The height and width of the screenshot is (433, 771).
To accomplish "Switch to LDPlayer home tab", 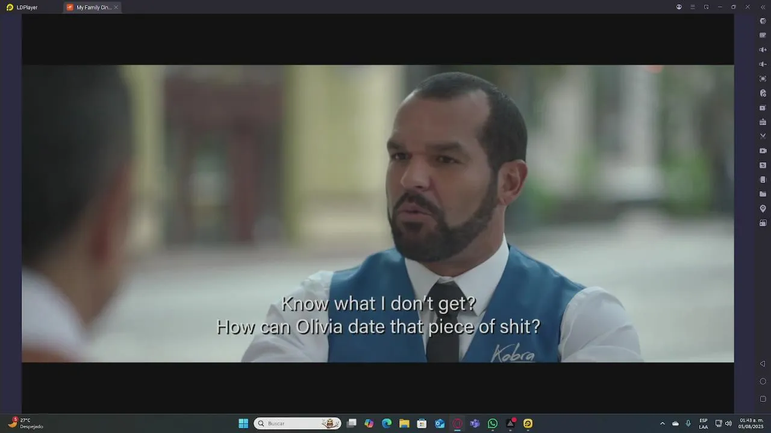I will (22, 7).
